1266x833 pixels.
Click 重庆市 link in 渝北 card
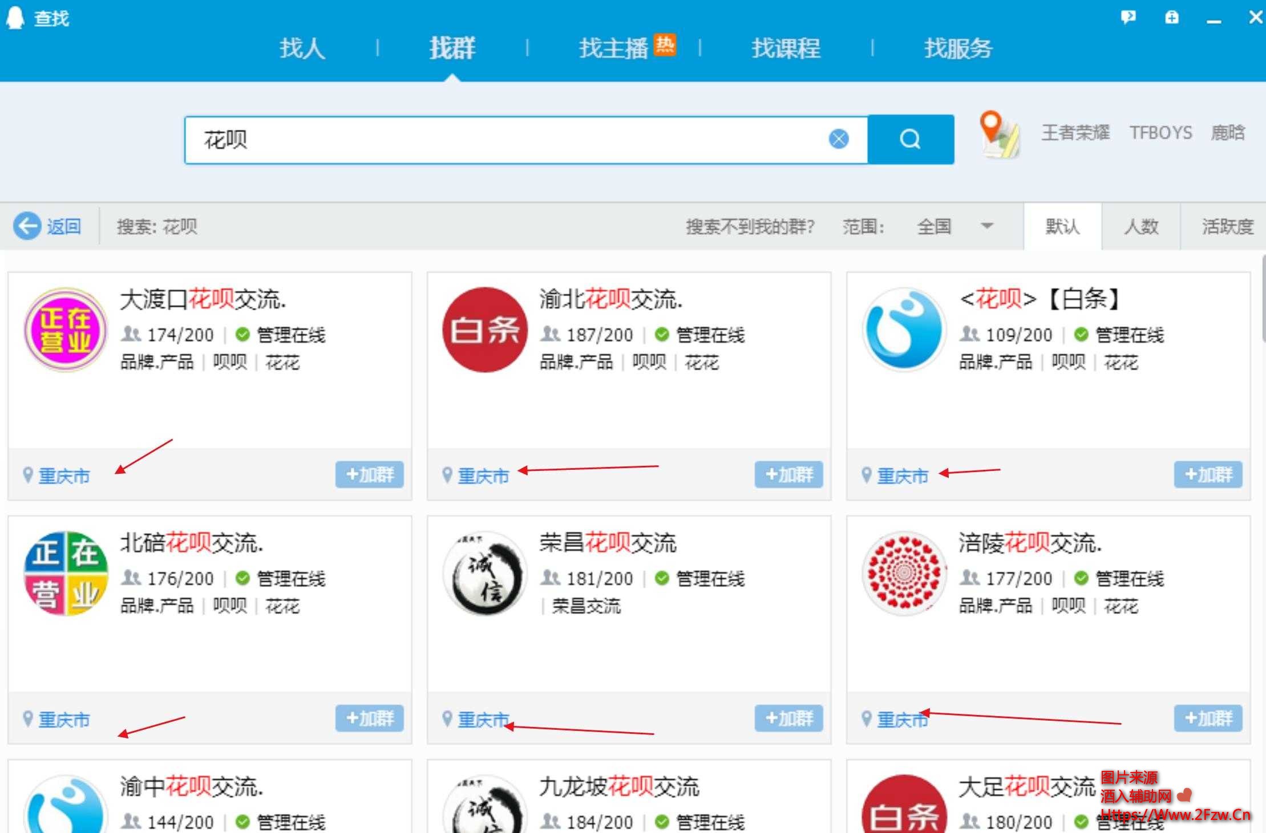(484, 476)
